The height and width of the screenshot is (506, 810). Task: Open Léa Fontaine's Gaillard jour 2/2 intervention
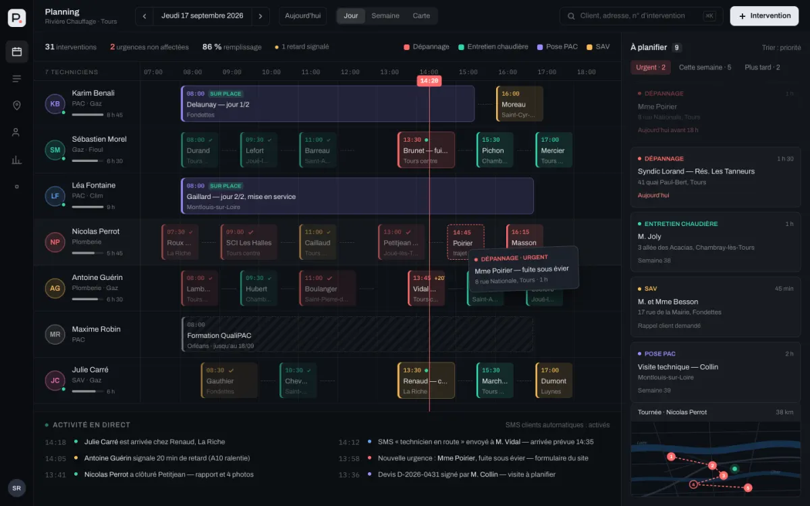[357, 196]
